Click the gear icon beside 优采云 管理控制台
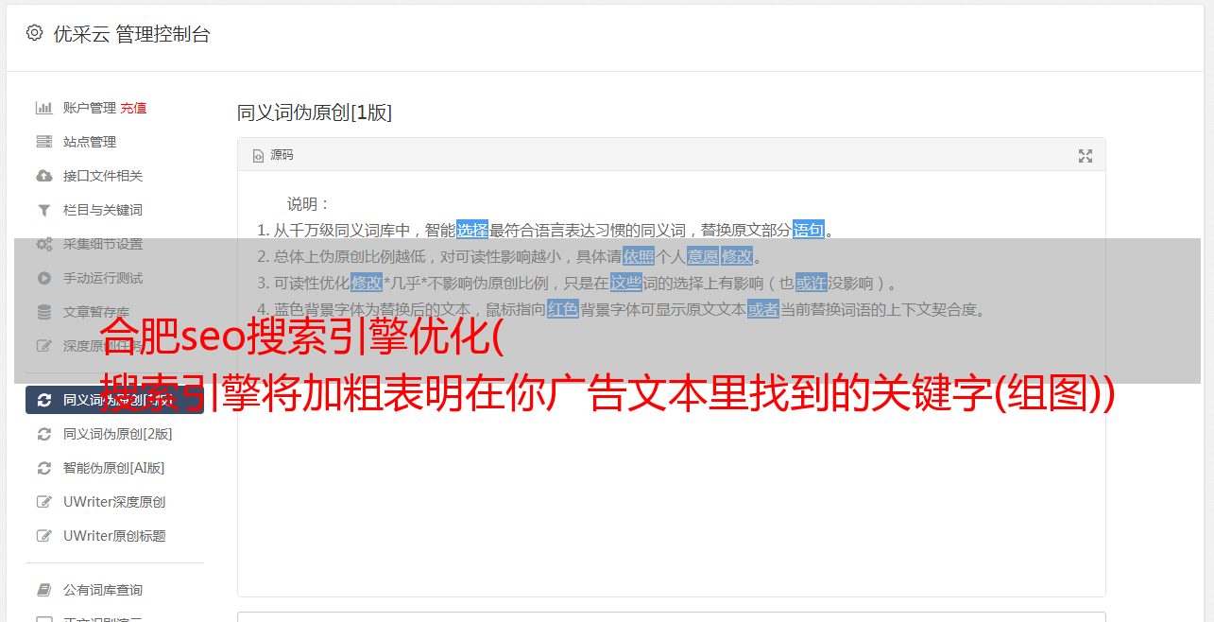This screenshot has width=1214, height=622. click(x=35, y=33)
